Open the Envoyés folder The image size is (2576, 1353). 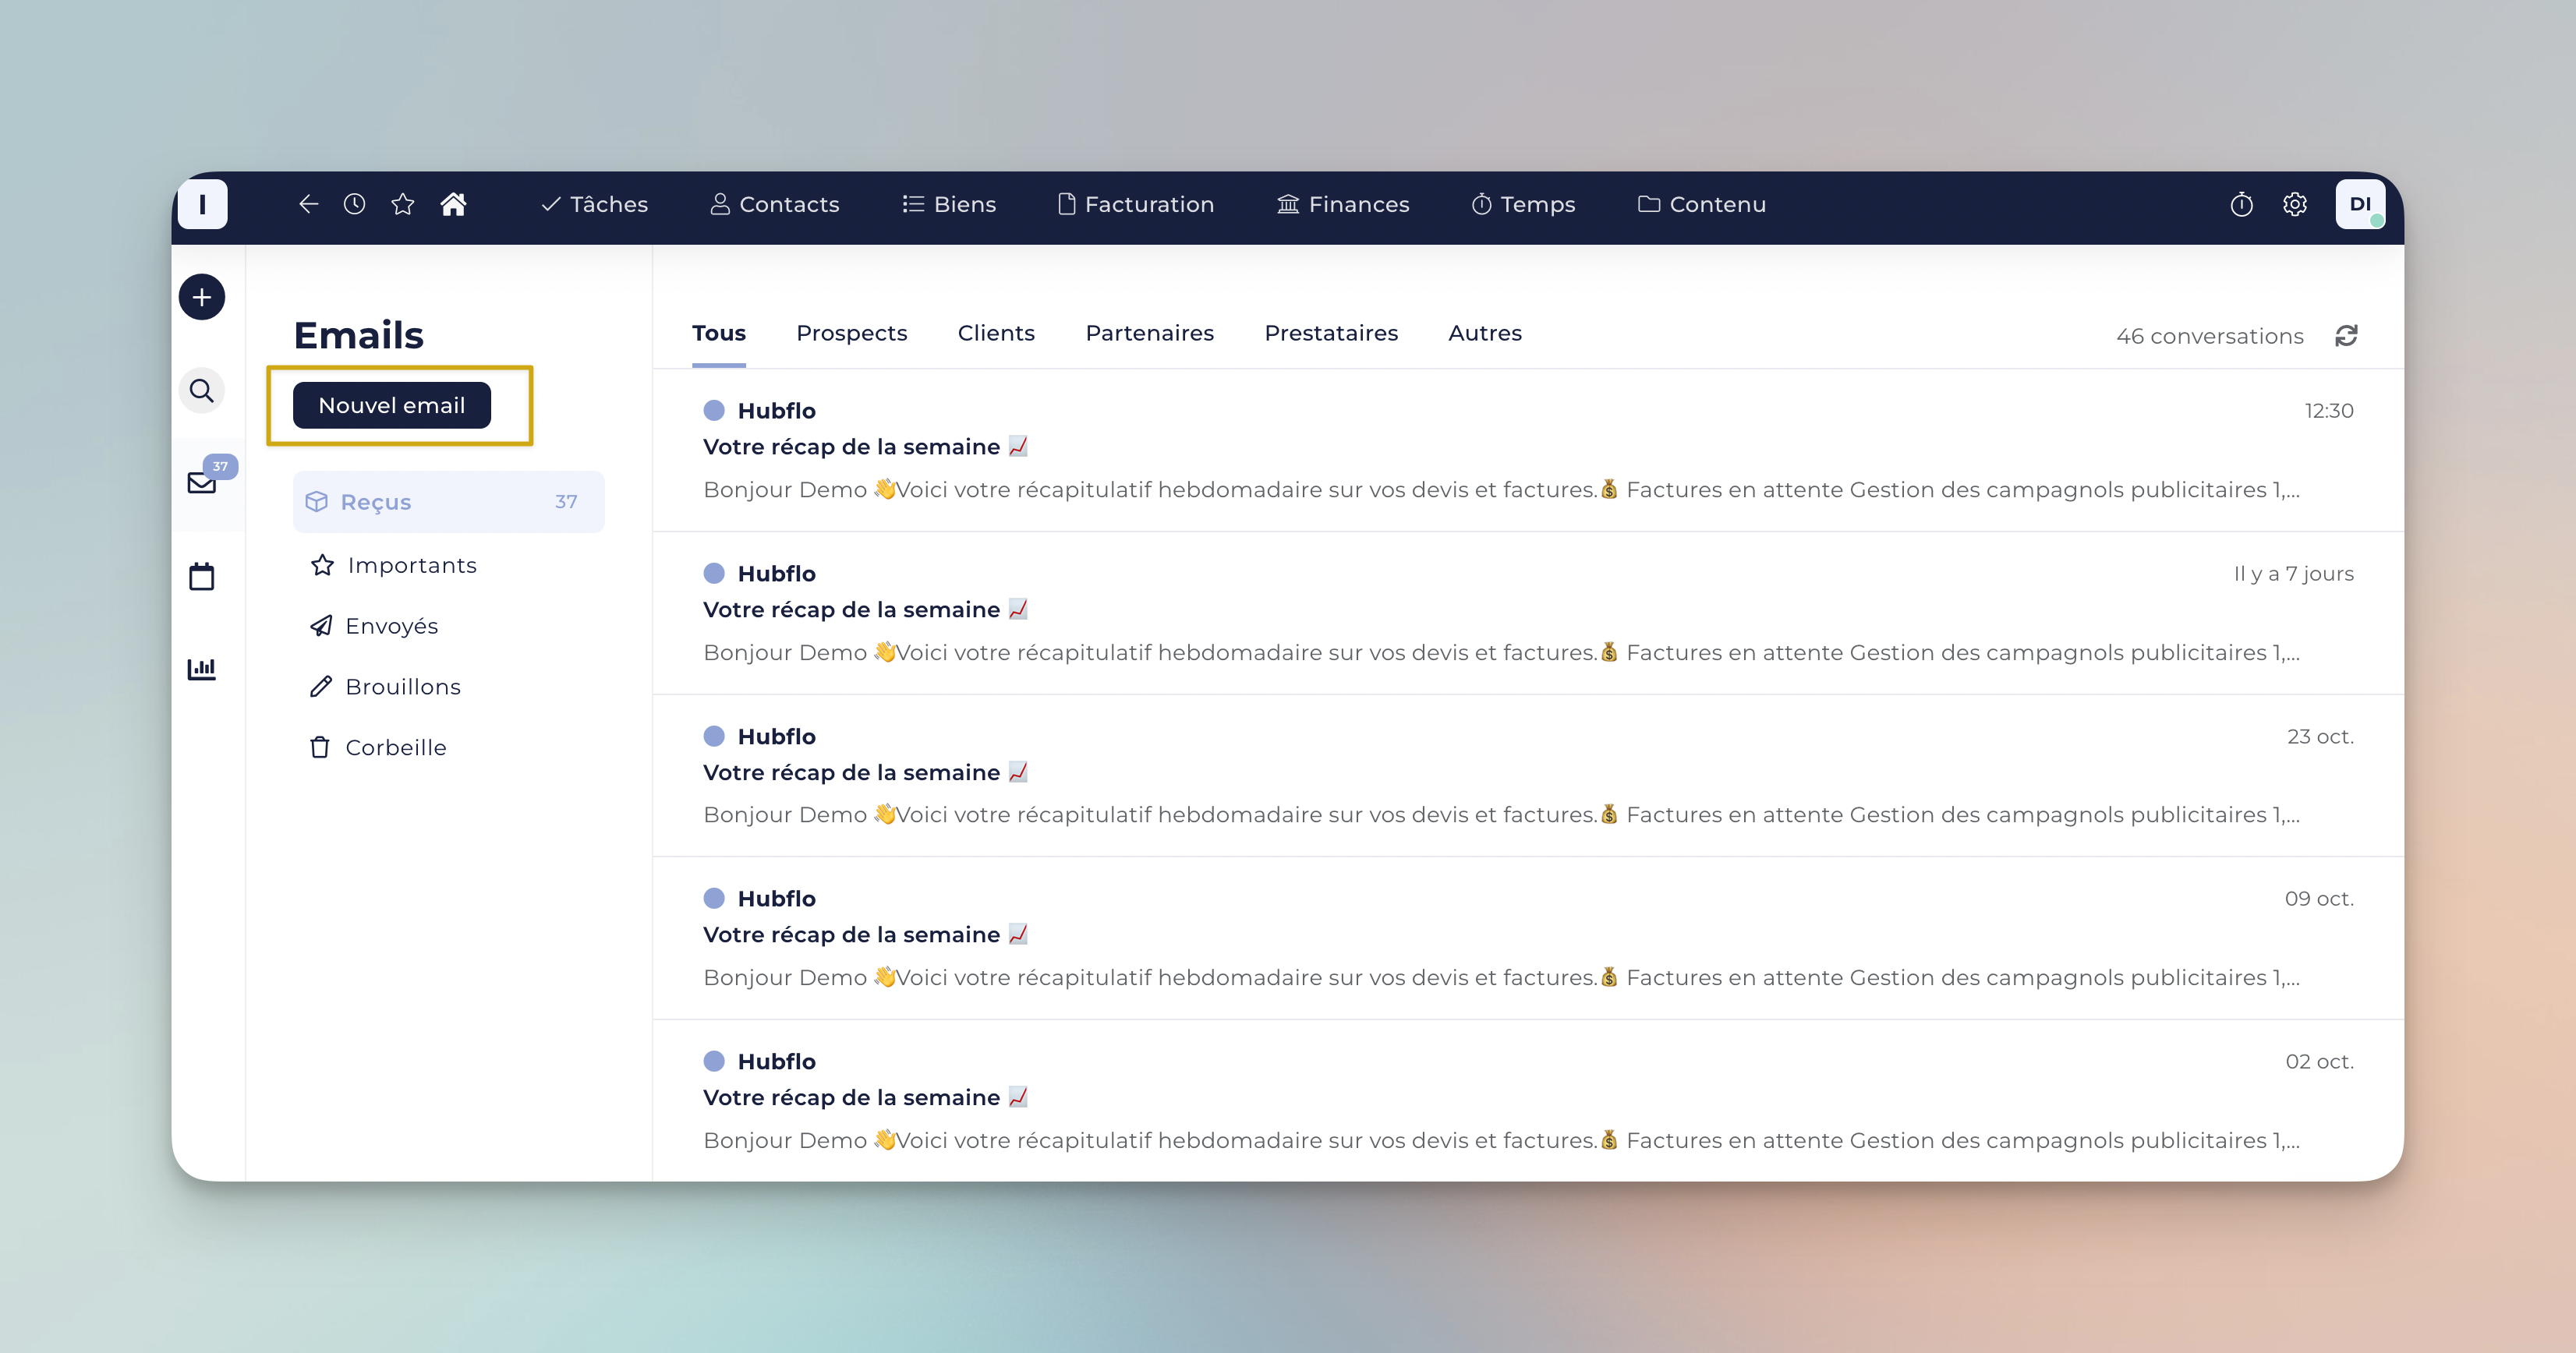tap(374, 626)
